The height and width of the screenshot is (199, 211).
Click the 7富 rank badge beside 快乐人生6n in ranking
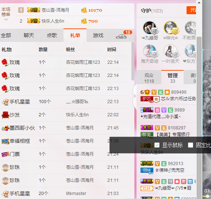coord(34,21)
